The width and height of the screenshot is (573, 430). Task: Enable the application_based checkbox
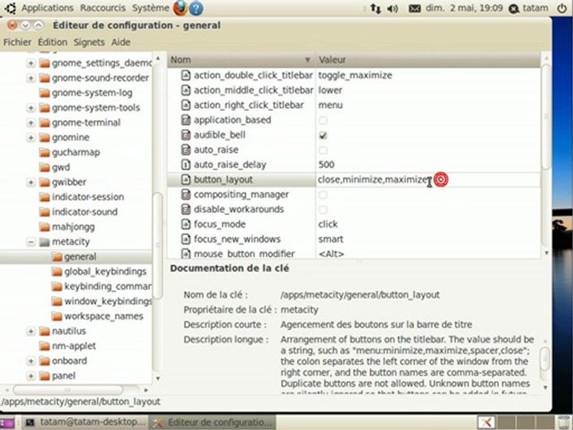click(x=323, y=120)
